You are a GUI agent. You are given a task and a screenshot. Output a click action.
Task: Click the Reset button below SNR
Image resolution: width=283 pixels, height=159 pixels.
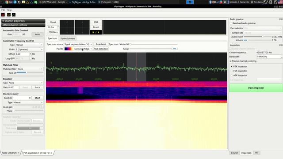[x=96, y=27]
